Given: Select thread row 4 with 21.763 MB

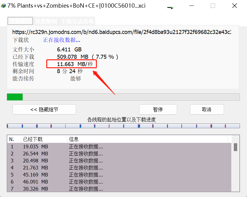Looking at the screenshot, I should [x=119, y=168].
